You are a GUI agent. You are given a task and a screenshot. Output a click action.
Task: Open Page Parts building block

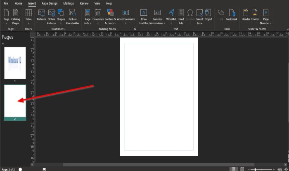click(x=88, y=17)
